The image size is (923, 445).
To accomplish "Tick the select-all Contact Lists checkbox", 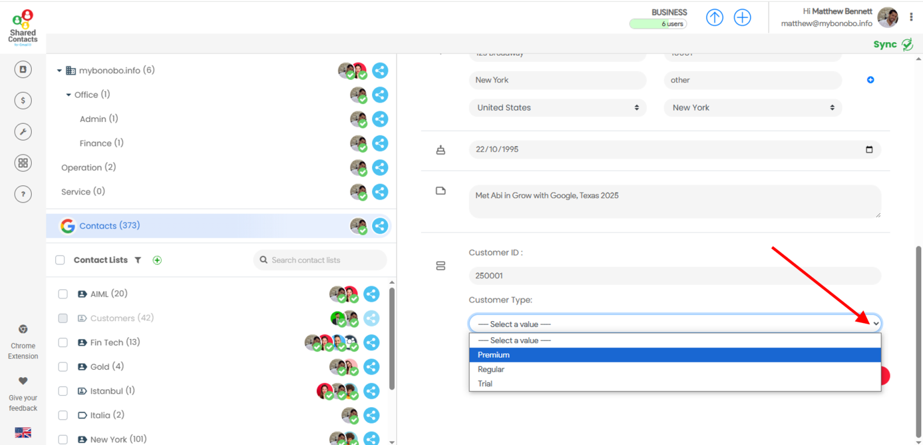I will point(60,260).
